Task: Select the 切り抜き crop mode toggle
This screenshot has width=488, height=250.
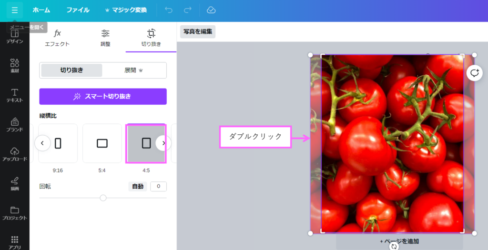Action: point(71,70)
